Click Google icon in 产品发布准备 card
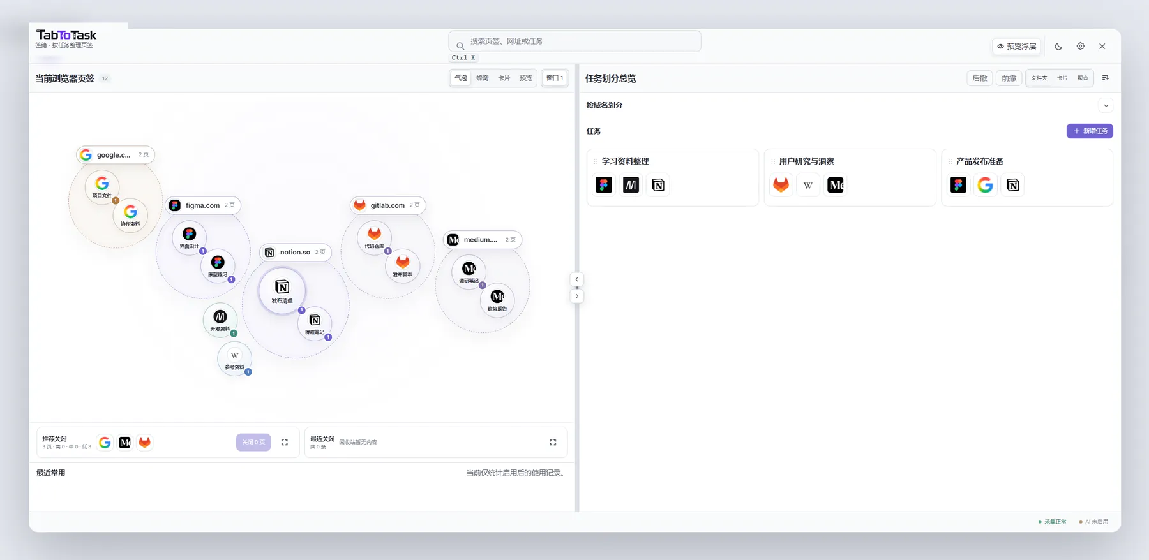The height and width of the screenshot is (560, 1149). pos(986,185)
